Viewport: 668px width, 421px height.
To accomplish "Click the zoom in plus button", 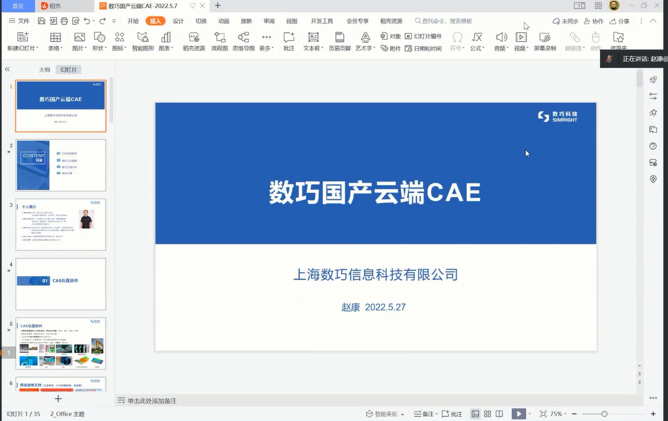I will point(653,414).
